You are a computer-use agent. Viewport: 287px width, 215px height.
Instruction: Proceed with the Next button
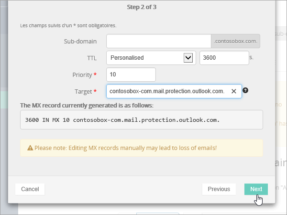[256, 189]
